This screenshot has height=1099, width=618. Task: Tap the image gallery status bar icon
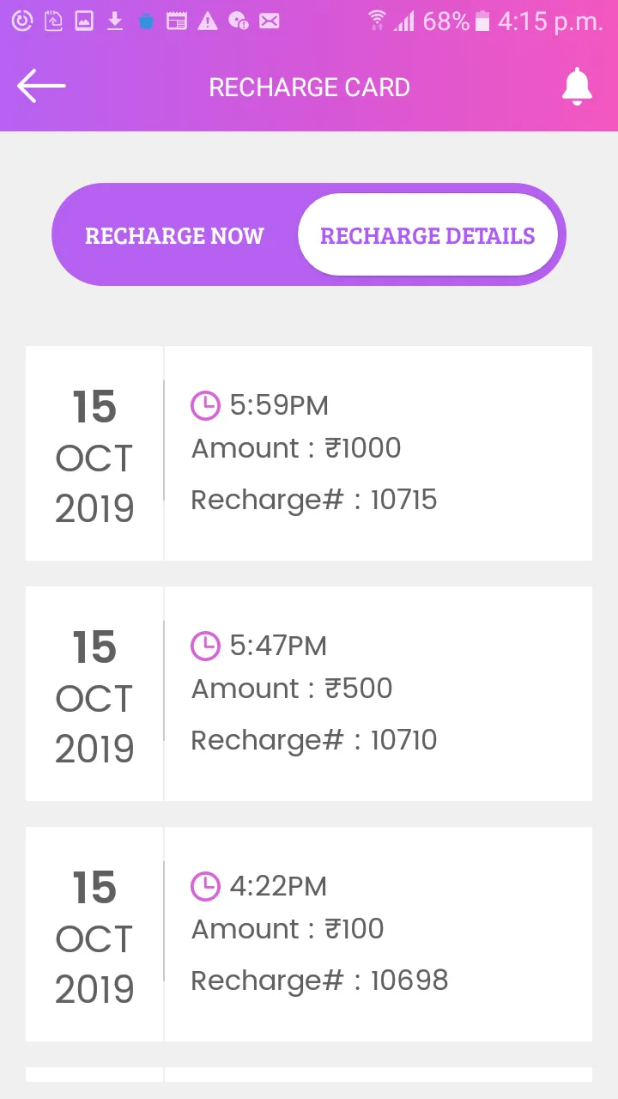84,21
